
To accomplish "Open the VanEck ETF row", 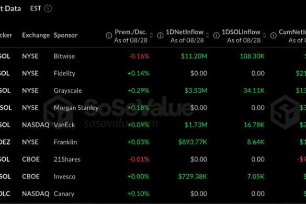I will [153, 125].
